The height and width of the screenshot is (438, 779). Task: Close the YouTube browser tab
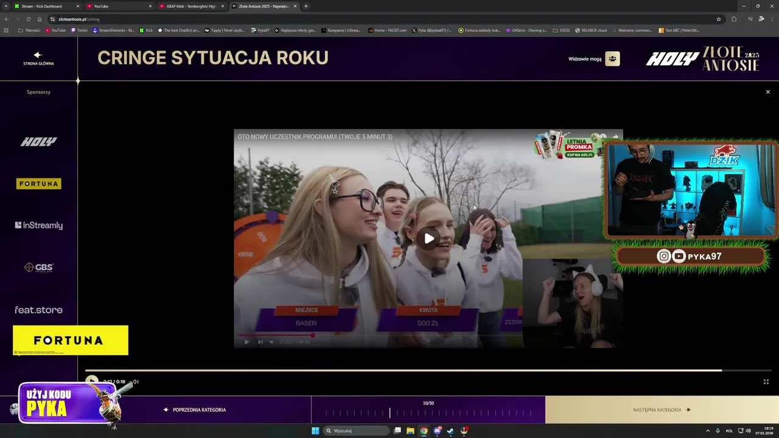coord(150,6)
